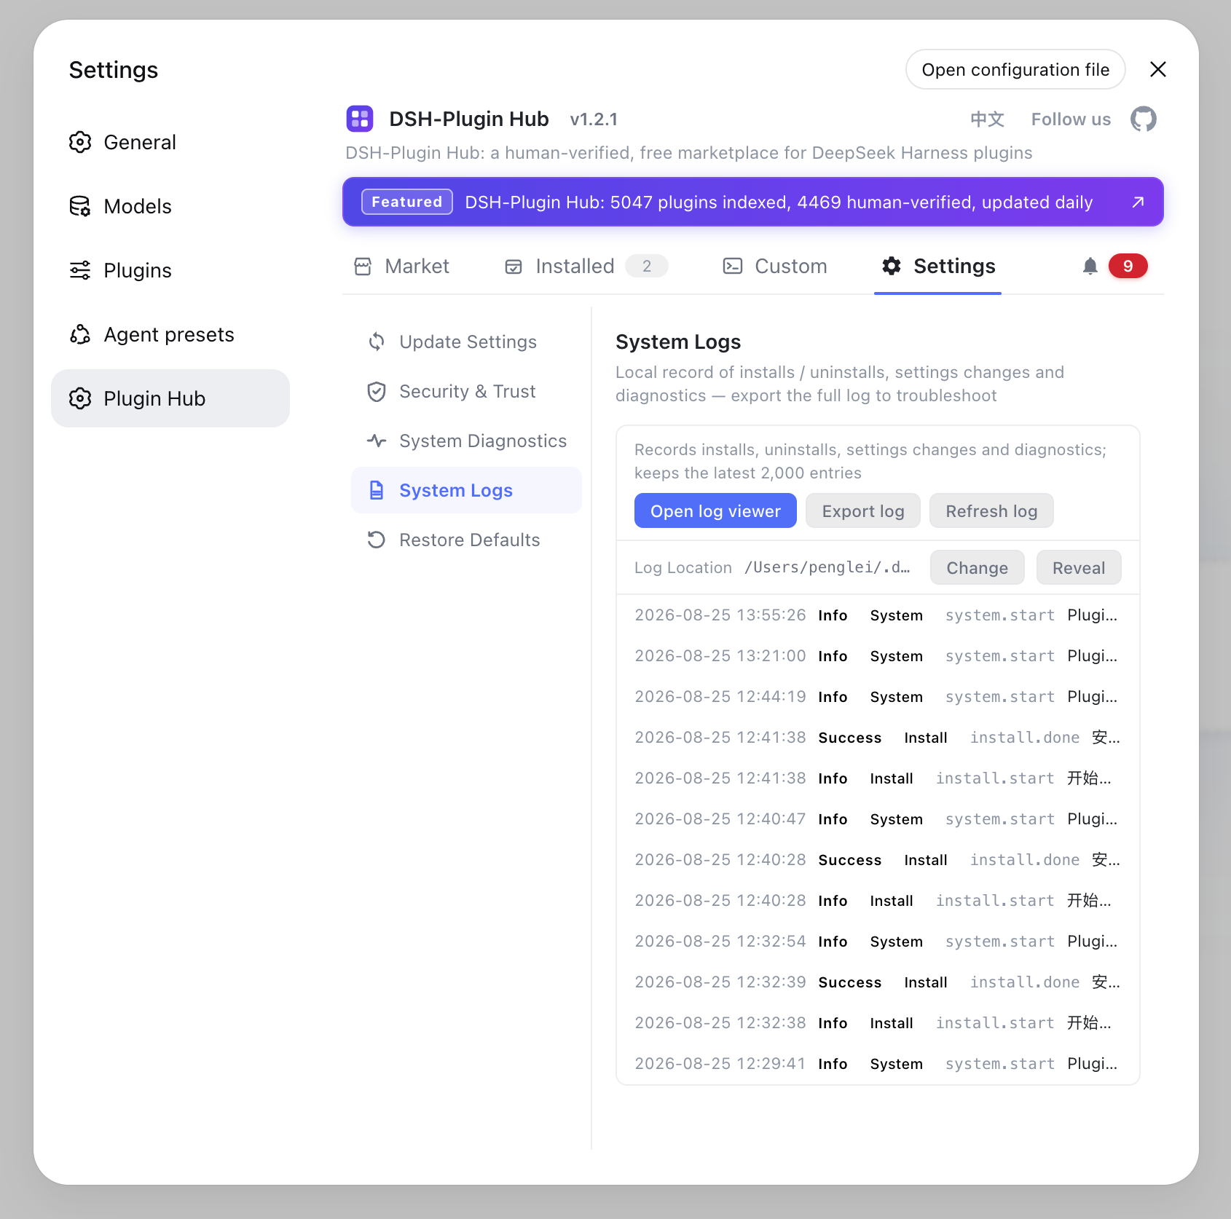Click the Open log viewer button

715,511
